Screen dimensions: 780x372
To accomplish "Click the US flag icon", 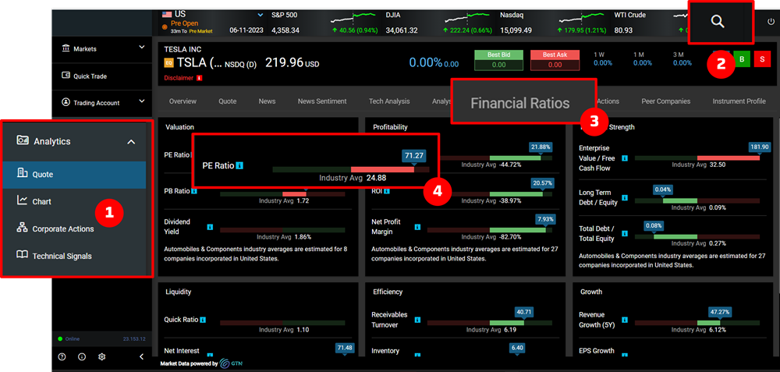I will click(167, 14).
